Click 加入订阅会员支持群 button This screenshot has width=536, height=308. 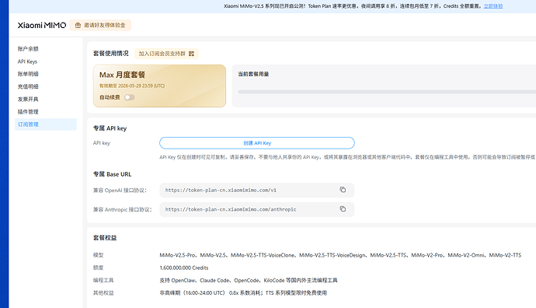point(166,54)
